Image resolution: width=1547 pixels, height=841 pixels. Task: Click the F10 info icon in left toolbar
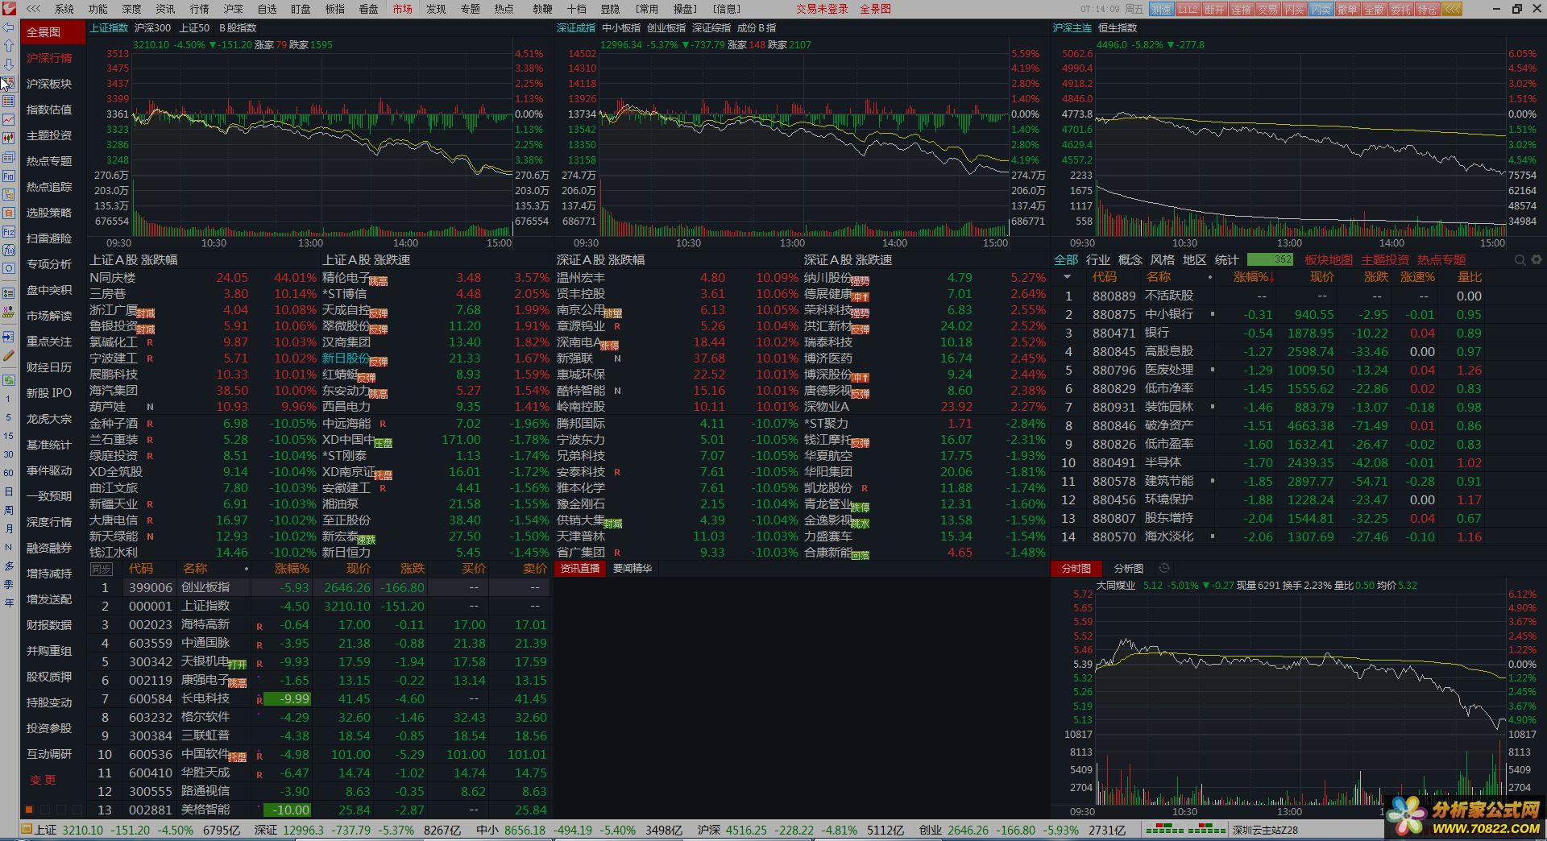tap(9, 176)
